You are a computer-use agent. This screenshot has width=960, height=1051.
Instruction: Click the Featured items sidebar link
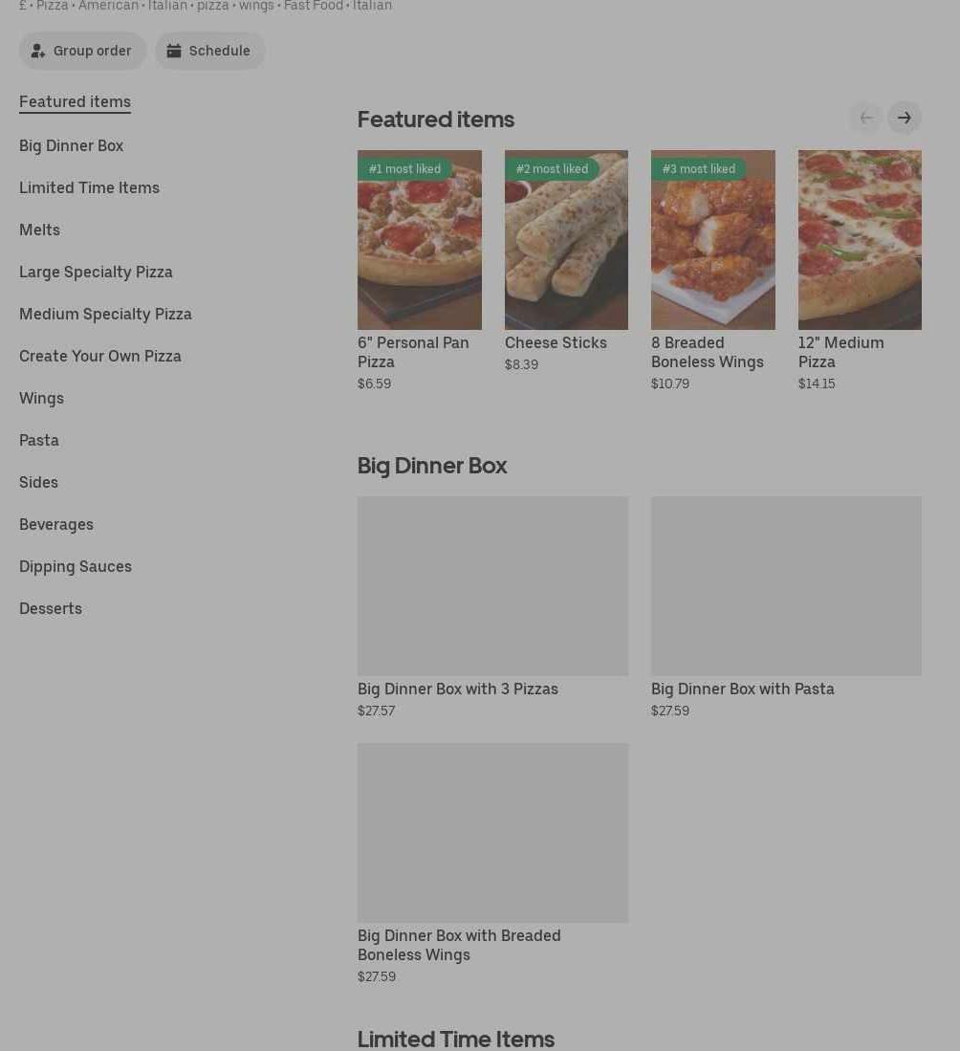click(75, 101)
